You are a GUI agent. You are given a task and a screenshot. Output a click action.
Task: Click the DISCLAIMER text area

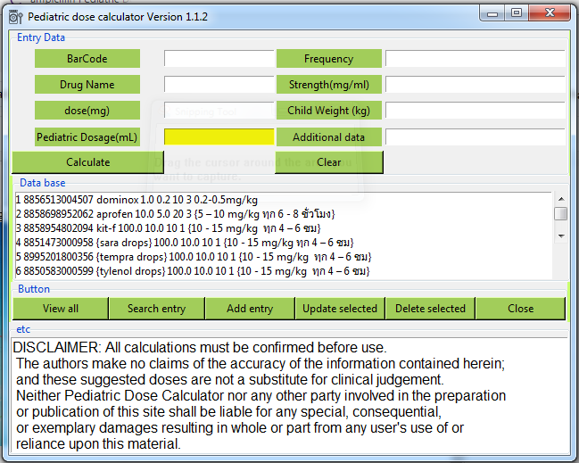coord(289,394)
